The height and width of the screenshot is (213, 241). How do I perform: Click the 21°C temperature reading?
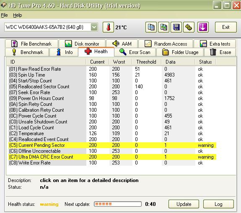(121, 28)
